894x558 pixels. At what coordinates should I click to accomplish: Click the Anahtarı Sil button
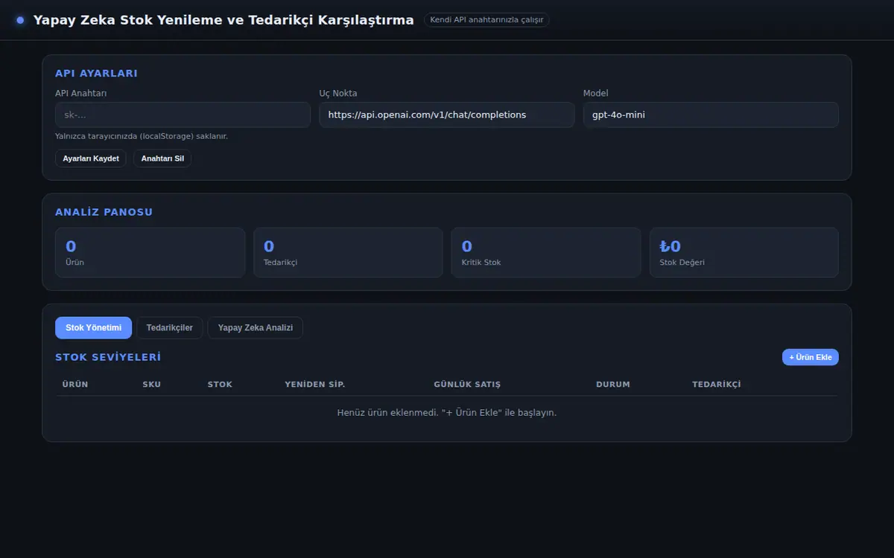point(162,158)
